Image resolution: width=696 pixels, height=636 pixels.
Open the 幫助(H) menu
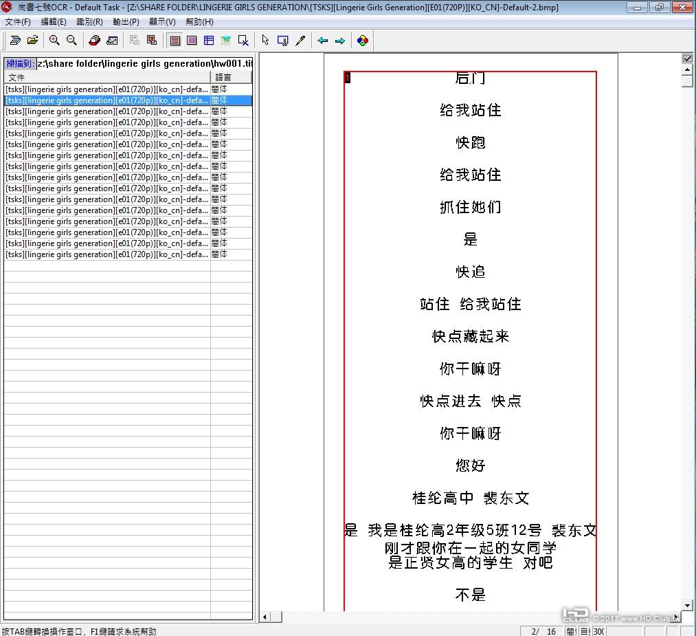coord(199,22)
